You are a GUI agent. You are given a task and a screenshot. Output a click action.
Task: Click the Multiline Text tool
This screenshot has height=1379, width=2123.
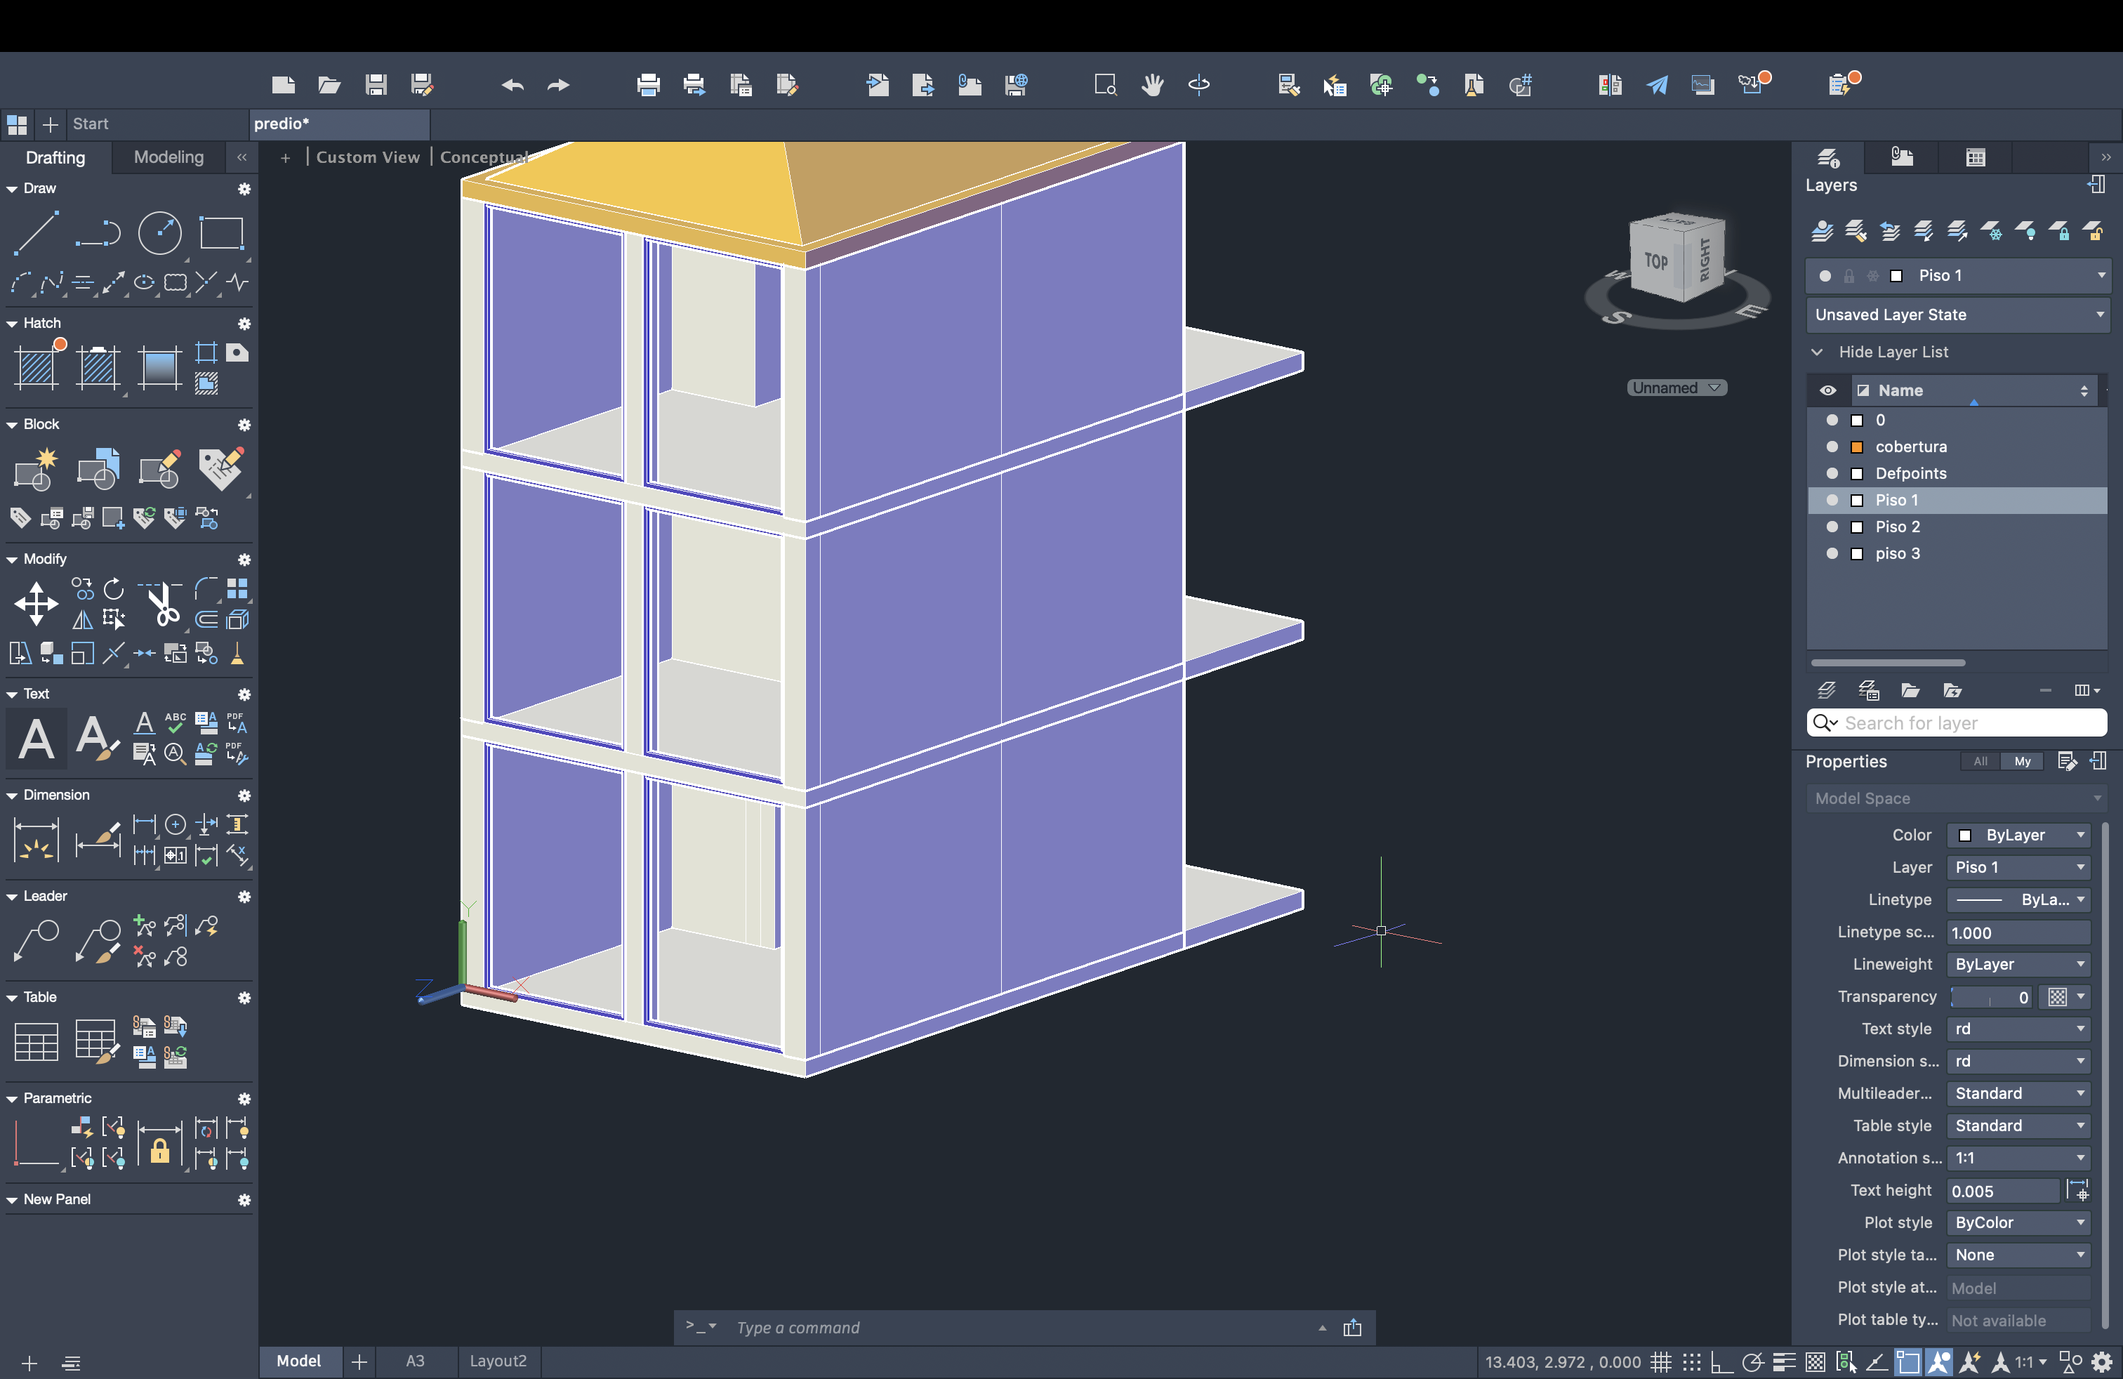pos(36,739)
